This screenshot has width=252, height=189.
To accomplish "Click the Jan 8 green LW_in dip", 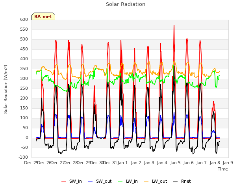I will pos(216,87).
